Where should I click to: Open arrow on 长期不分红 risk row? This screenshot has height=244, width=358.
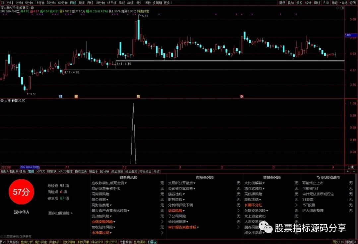(296, 205)
